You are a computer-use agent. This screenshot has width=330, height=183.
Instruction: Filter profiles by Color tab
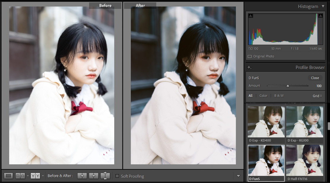coord(263,96)
